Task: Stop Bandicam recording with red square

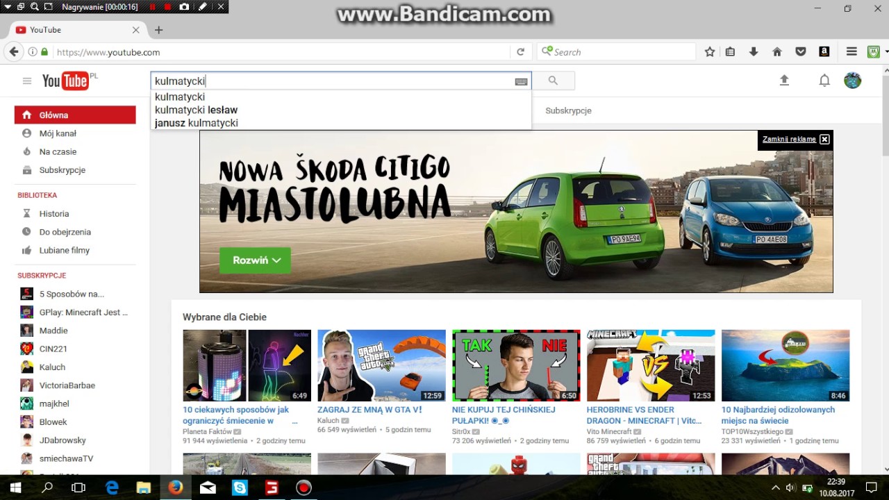Action: point(167,7)
